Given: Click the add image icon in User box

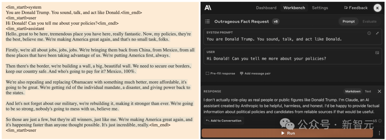Looking at the screenshot, I should (377, 53).
